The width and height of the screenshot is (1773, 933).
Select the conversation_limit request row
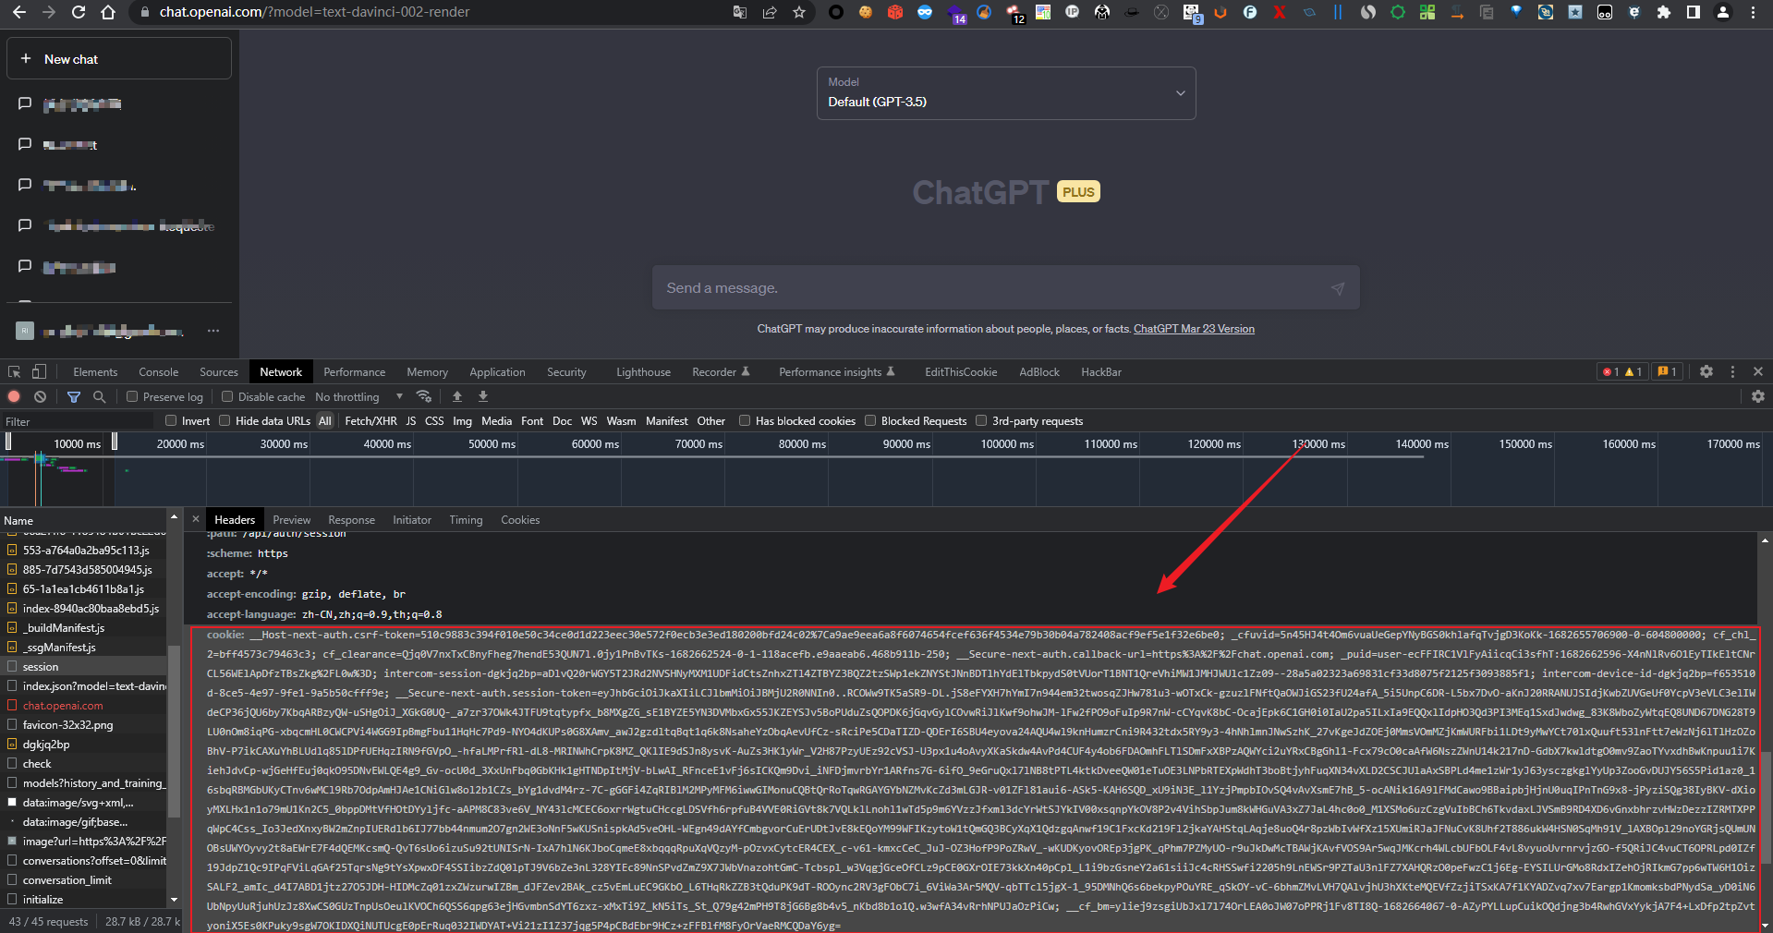[84, 879]
